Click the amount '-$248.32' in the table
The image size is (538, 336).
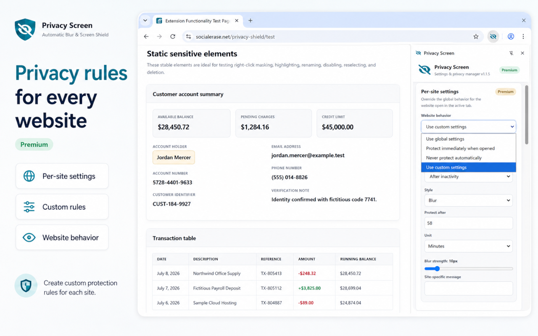[307, 273]
